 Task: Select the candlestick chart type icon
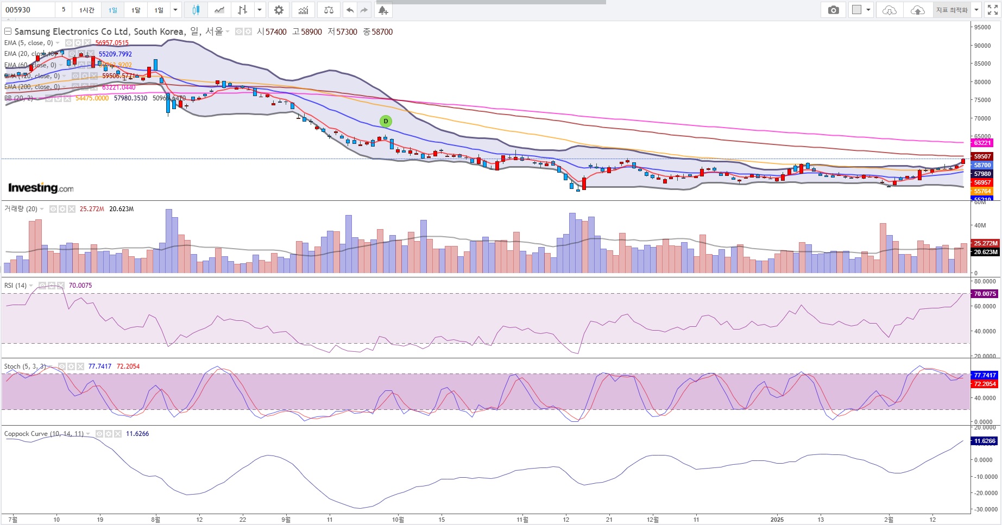[x=196, y=10]
